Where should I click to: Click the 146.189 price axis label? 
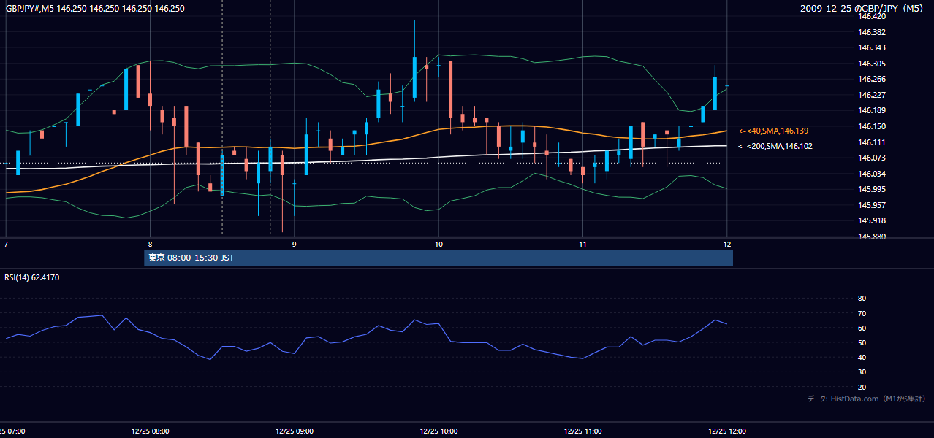pyautogui.click(x=872, y=111)
